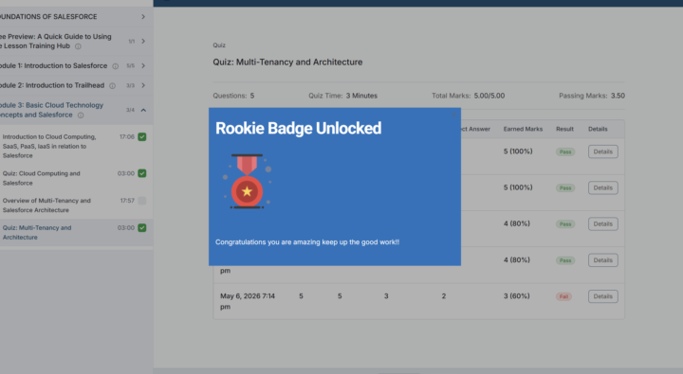Toggle checkbox for Quiz: Multi-Tenancy and Architecture
Viewport: 683px width, 374px height.
142,227
